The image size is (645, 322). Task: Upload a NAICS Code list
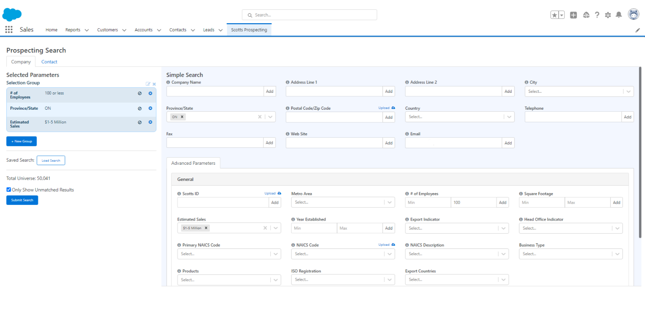[387, 245]
